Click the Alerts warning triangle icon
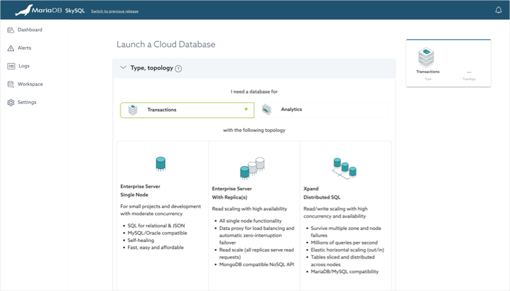Image resolution: width=510 pixels, height=291 pixels. click(x=11, y=48)
